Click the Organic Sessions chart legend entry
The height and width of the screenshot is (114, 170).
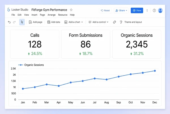point(31,65)
